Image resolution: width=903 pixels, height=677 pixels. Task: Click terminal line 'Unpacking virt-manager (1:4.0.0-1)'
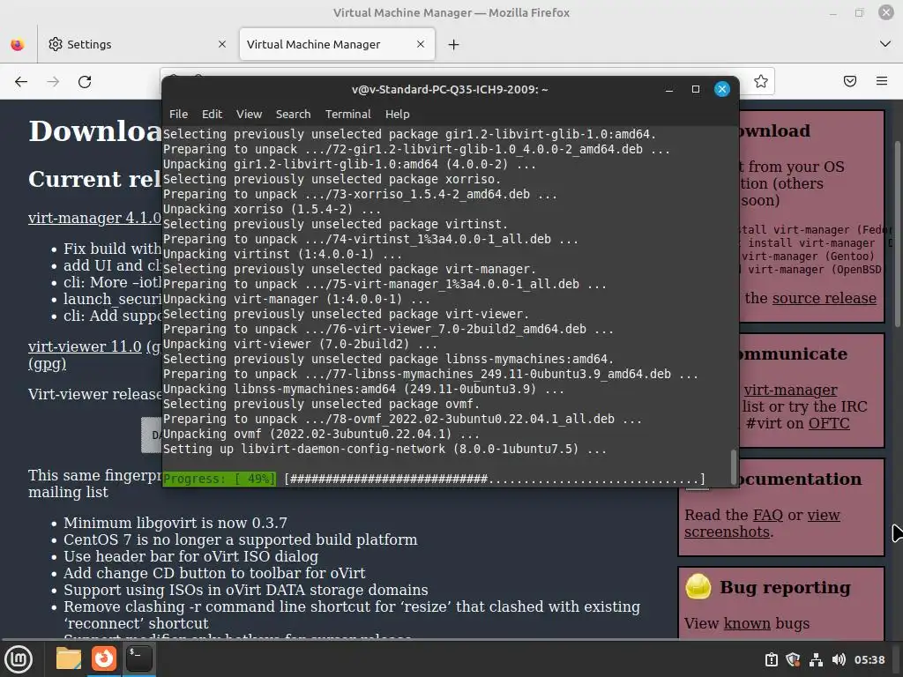point(296,299)
